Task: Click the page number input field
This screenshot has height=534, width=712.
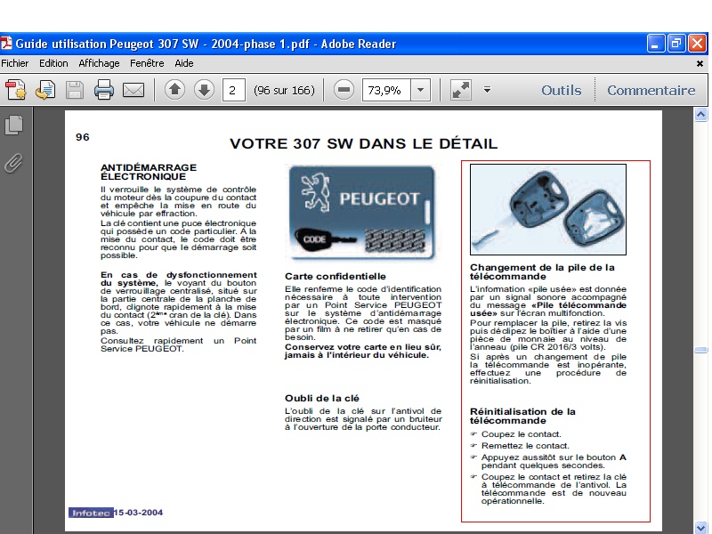Action: pyautogui.click(x=233, y=90)
